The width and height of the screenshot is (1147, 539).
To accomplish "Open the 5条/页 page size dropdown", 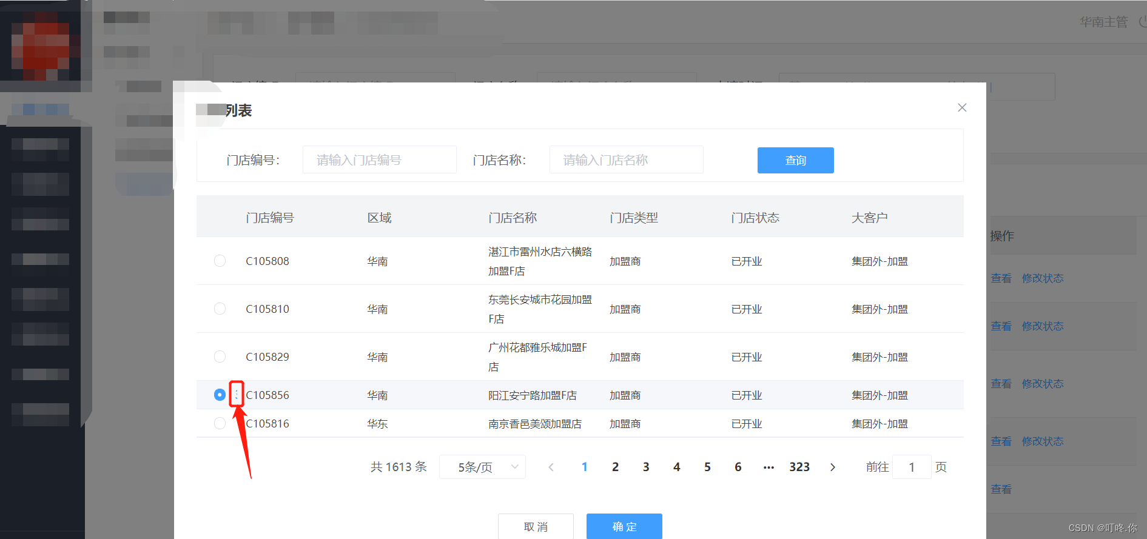I will point(482,467).
